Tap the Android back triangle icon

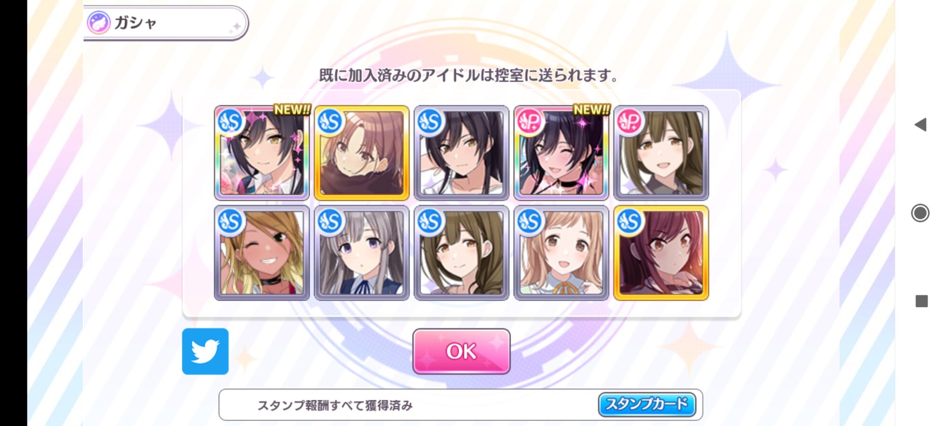(x=920, y=125)
